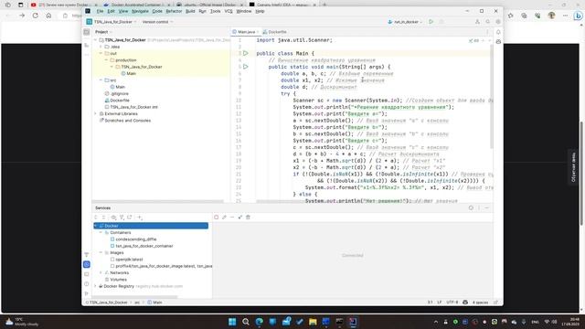
Task: Expand External Libraries in Project tree
Action: (x=95, y=113)
